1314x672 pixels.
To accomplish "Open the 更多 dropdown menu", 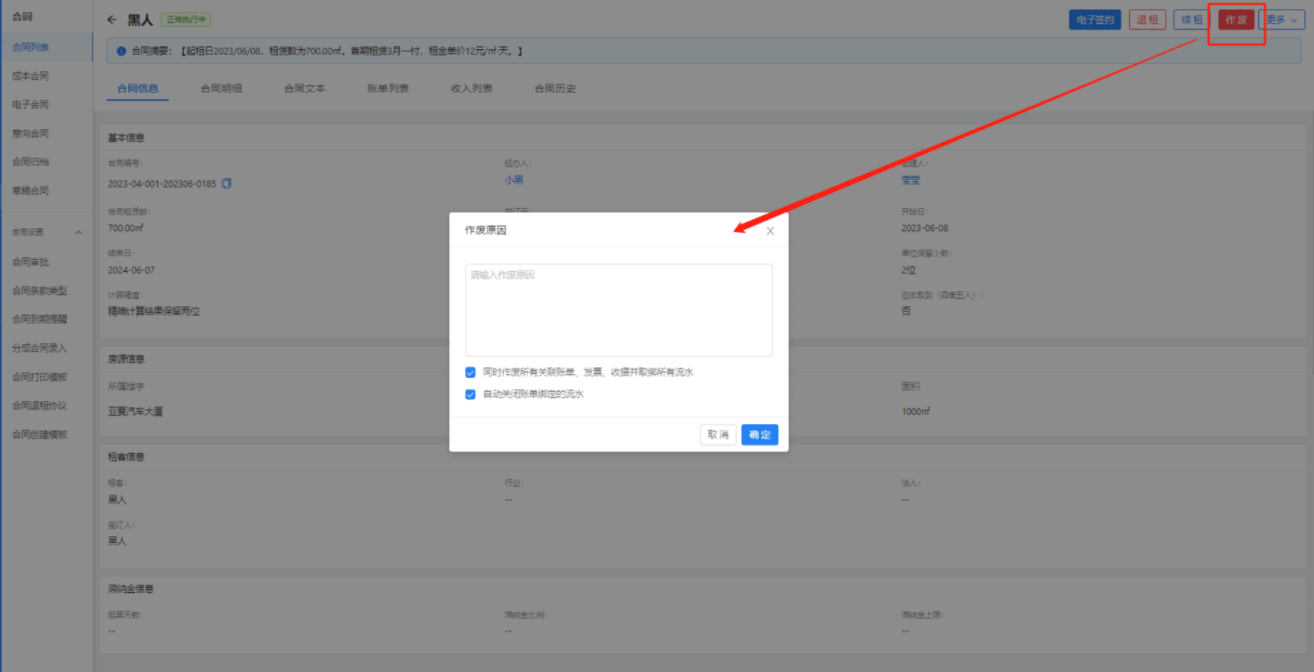I will pos(1282,20).
